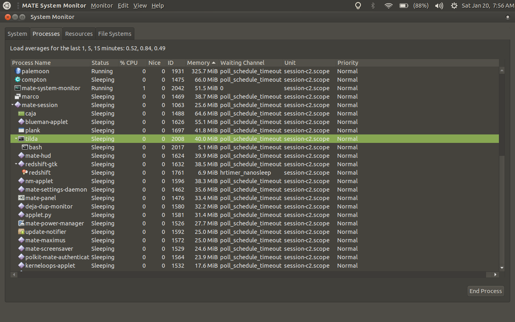515x322 pixels.
Task: Click the plank dock process icon
Action: [21, 130]
